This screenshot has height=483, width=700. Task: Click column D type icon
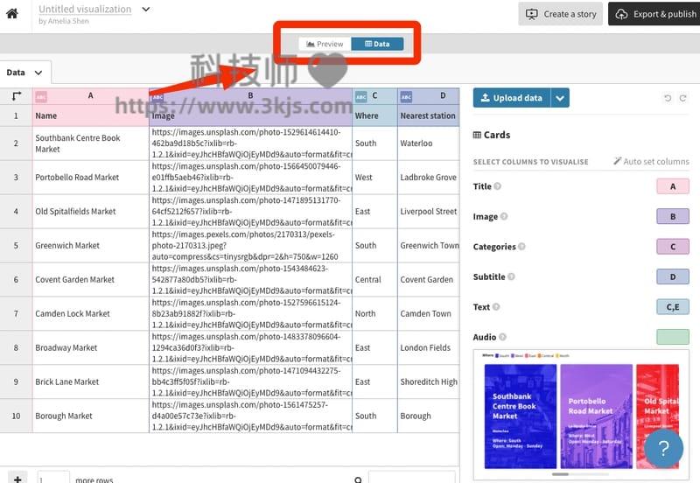[x=406, y=96]
